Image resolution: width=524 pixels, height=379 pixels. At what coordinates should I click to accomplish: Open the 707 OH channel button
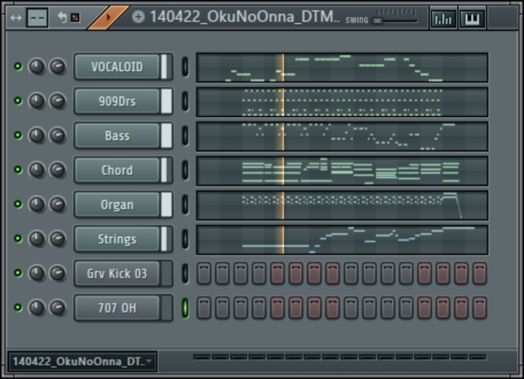click(117, 308)
